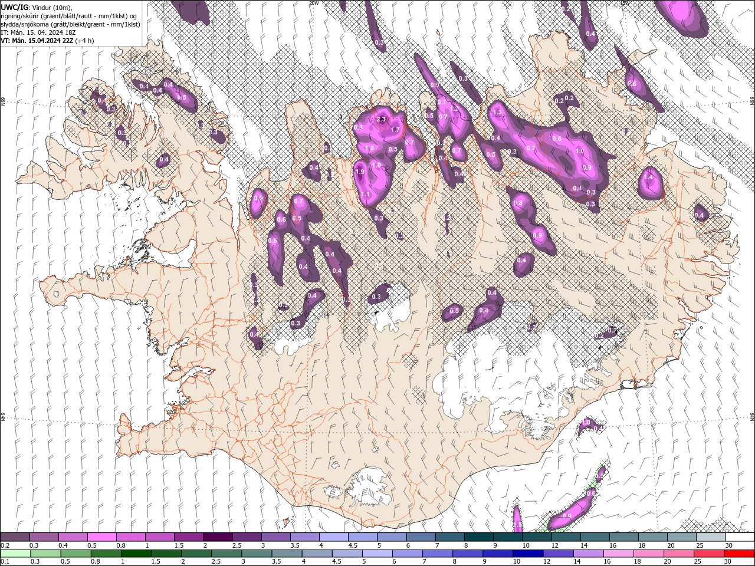Screen dimensions: 755x566
Task: Click the "0.1" label under the rain legend
Action: click(5, 561)
